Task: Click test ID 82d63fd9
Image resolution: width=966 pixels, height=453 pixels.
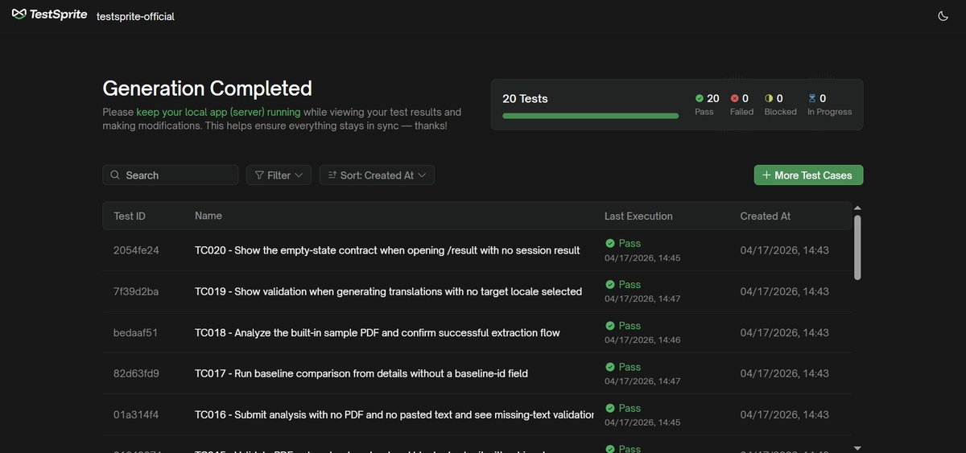Action: [x=136, y=373]
